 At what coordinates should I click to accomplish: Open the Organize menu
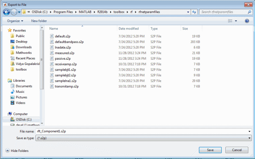[15, 21]
